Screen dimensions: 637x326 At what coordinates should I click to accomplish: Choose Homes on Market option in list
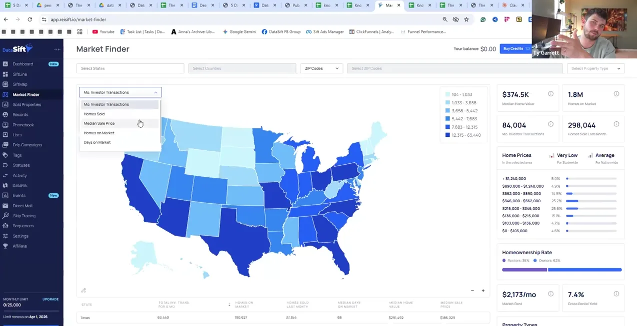pos(119,133)
